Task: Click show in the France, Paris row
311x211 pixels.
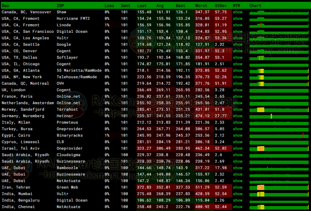Action: coord(238,96)
